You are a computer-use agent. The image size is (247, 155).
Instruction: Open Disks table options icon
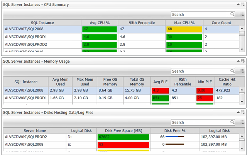(242, 122)
